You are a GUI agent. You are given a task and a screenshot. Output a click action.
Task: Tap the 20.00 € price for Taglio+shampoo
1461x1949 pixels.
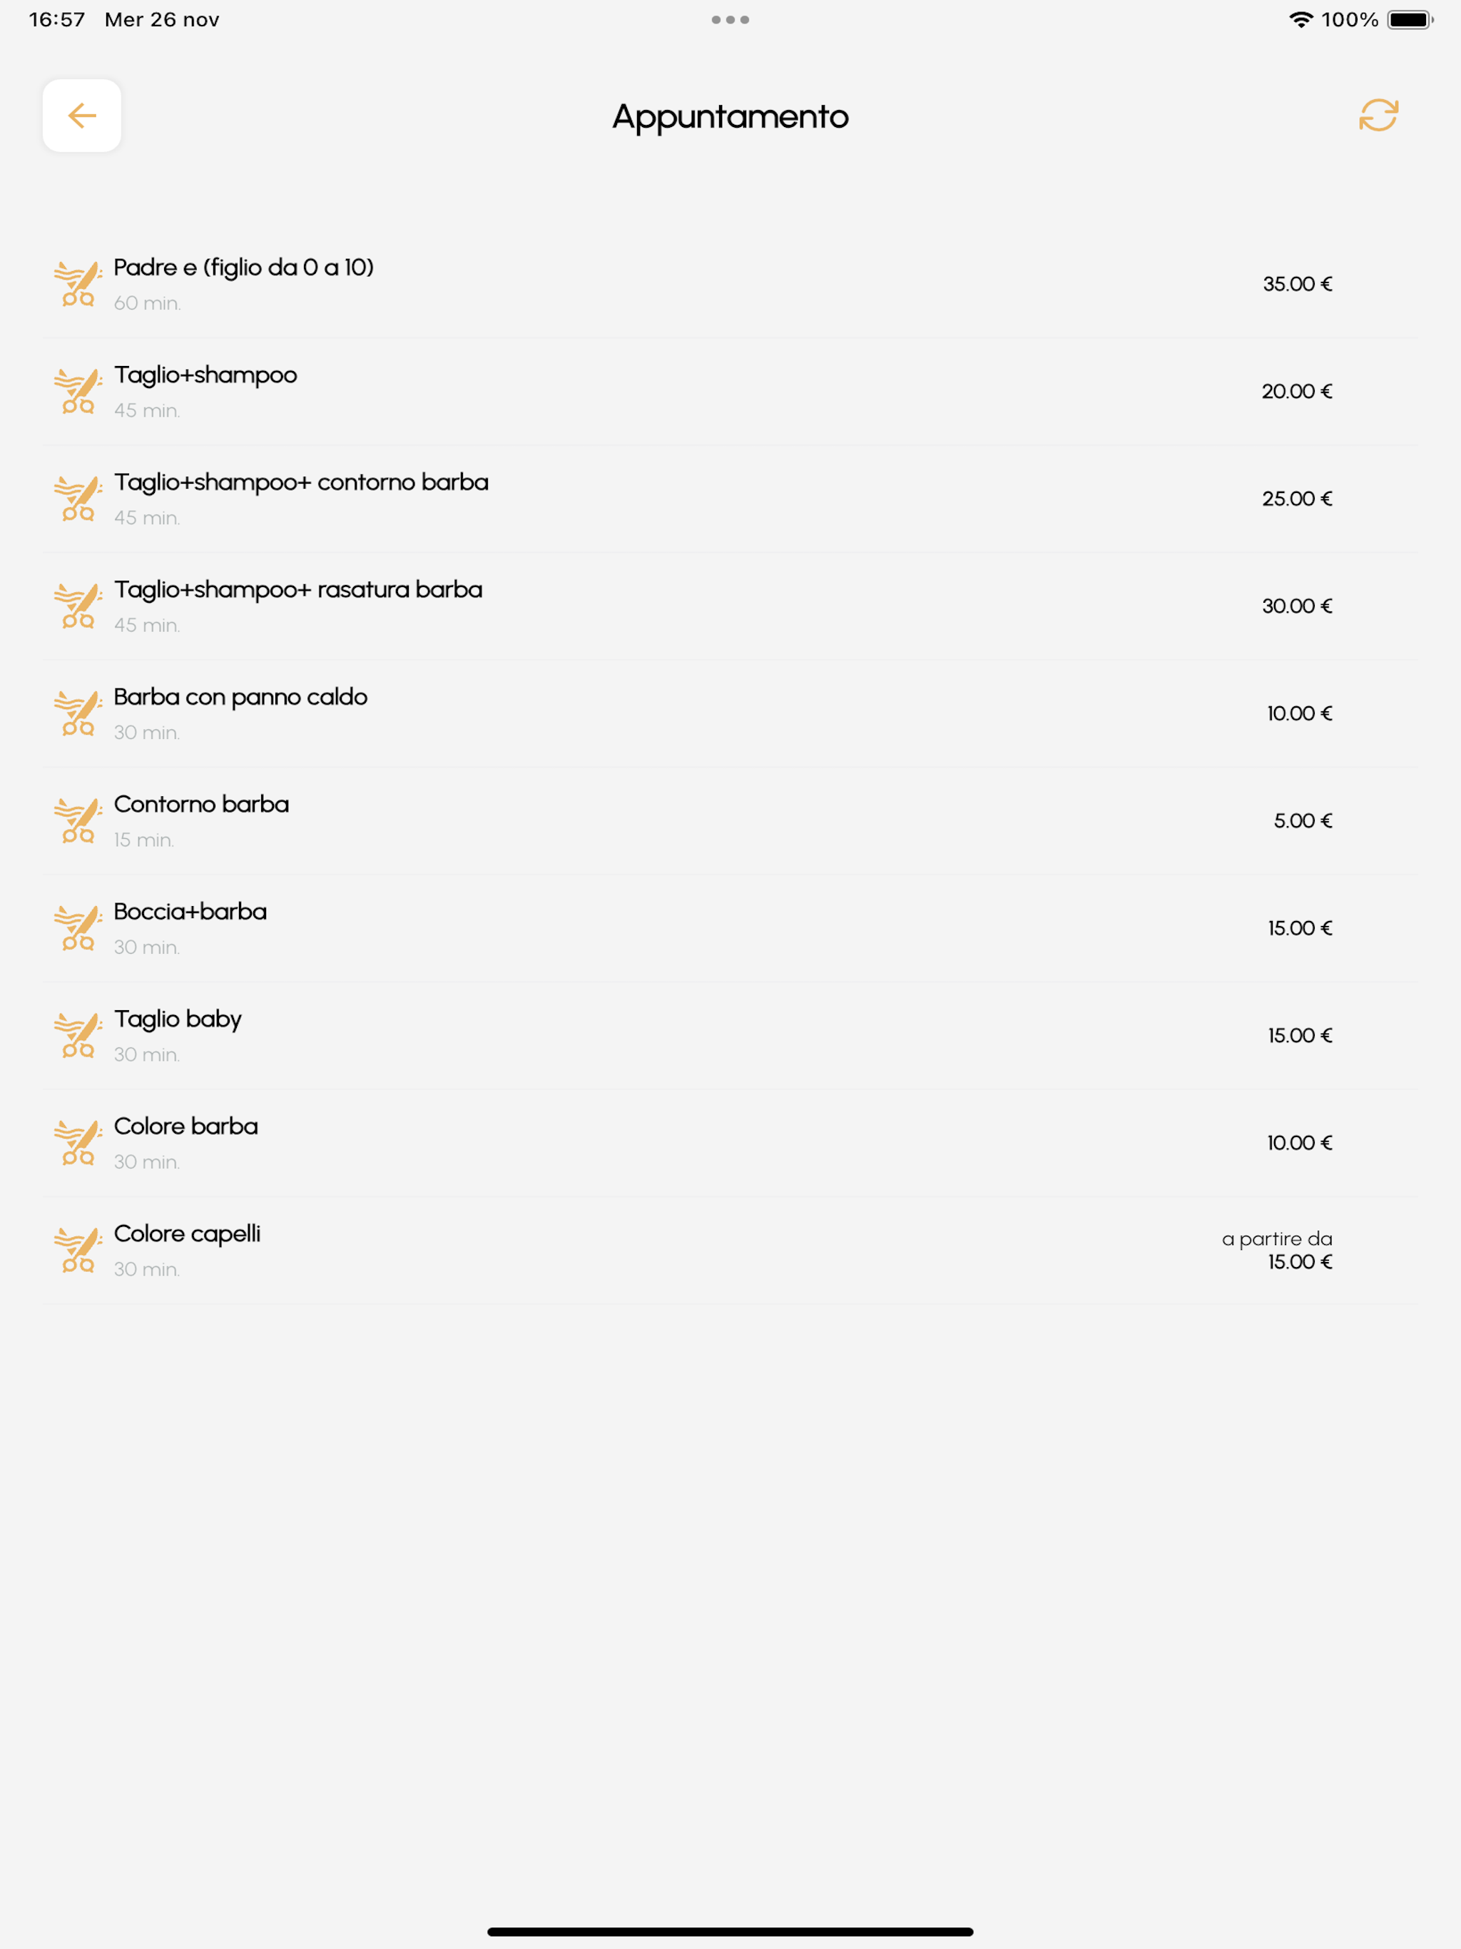tap(1296, 391)
